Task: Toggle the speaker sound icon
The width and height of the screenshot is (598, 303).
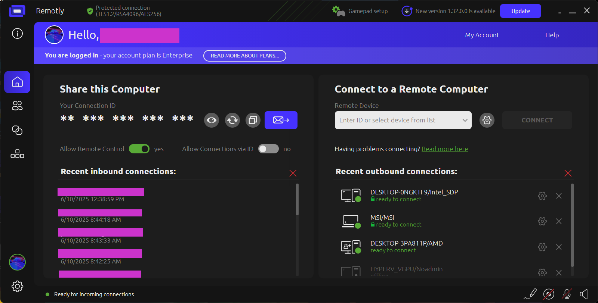Action: coord(584,294)
